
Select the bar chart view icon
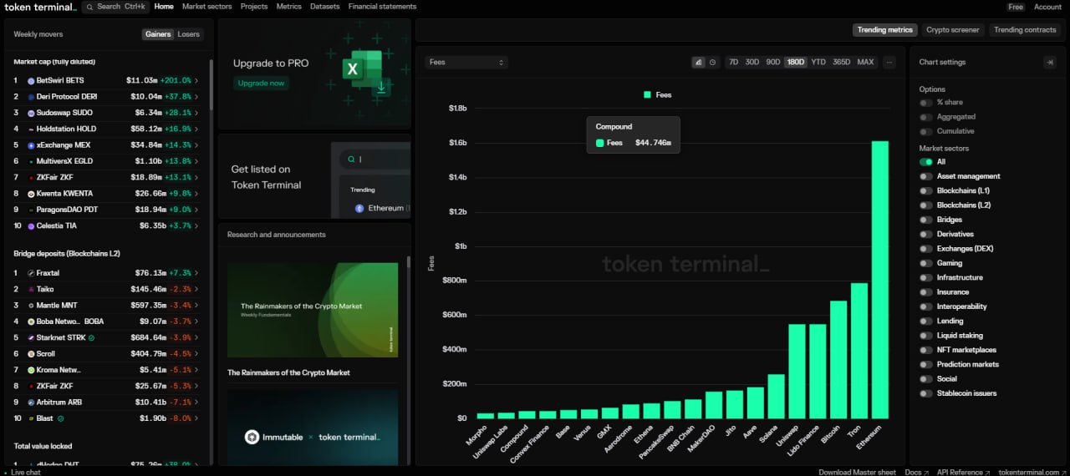click(698, 63)
